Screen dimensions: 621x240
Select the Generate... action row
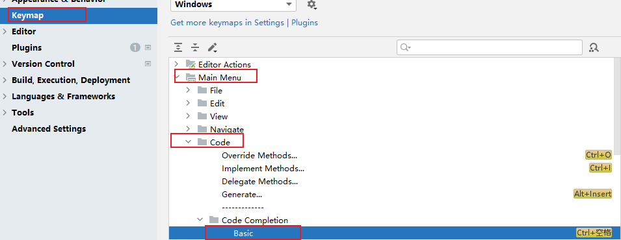coord(391,194)
